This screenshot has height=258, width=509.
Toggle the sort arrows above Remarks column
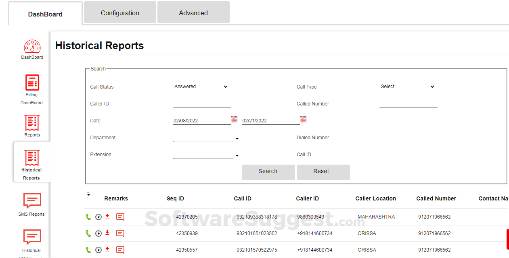point(88,194)
